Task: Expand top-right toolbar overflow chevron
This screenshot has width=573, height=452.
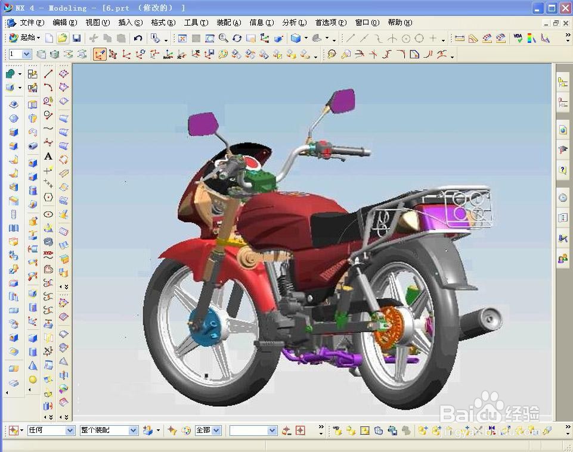Action: click(x=568, y=35)
